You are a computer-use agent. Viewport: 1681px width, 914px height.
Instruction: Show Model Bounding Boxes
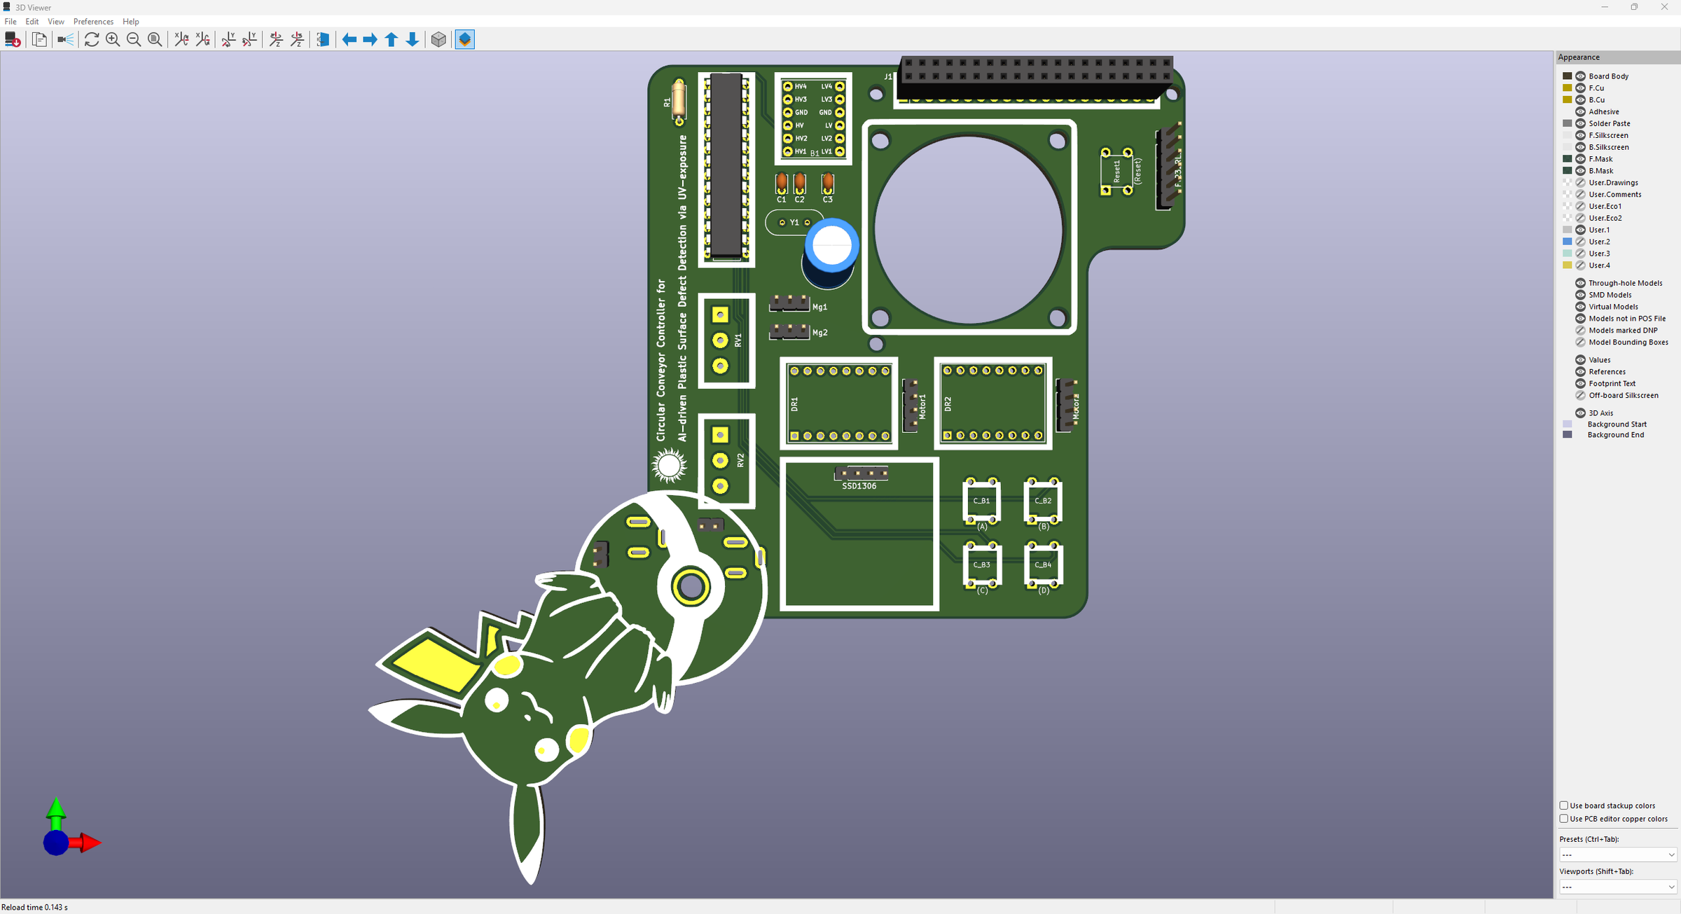coord(1580,342)
